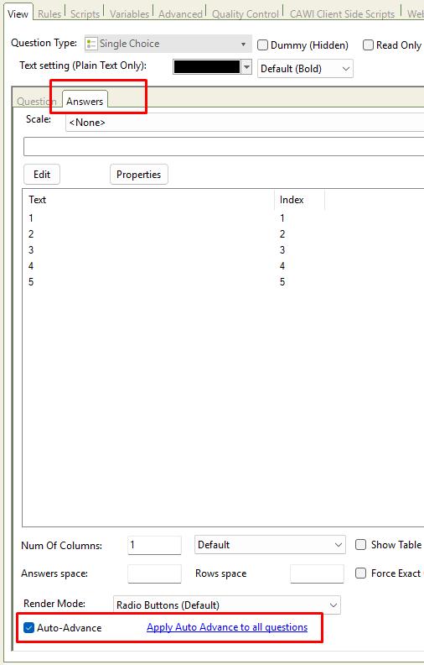Toggle the Show Table checkbox

[360, 545]
